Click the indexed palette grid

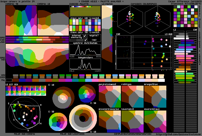pos(85,11)
